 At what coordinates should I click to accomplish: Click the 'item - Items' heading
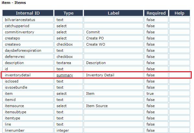[14, 3]
